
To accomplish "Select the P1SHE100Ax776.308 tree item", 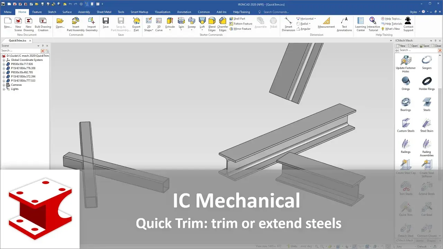I will [23, 68].
